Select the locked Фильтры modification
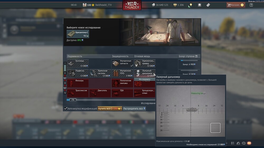 [78, 83]
